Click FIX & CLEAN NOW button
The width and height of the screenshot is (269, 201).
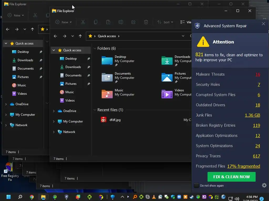point(231,177)
